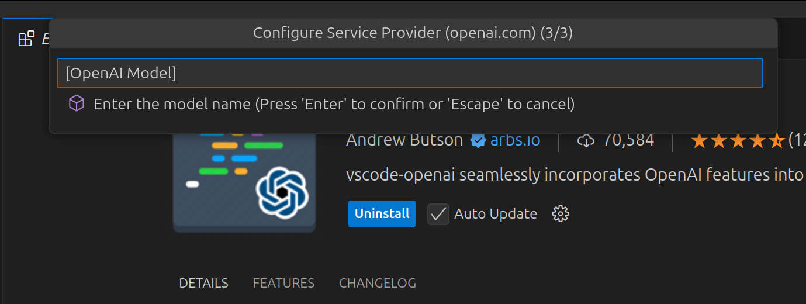Toggle the Auto Update checkbox
Viewport: 806px width, 304px height.
(x=438, y=214)
